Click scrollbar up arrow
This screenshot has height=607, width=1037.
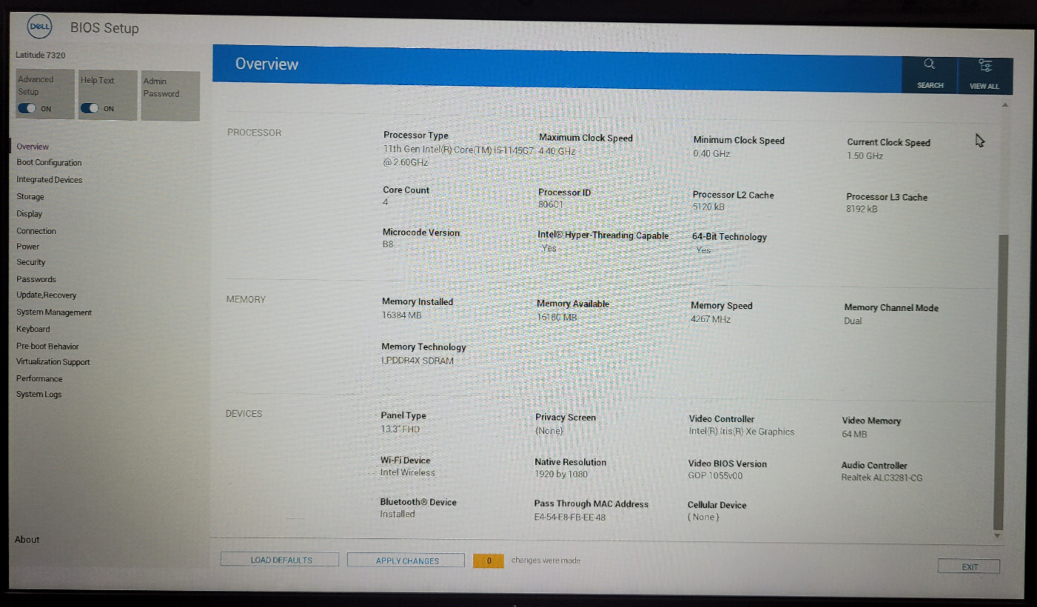[x=1004, y=105]
